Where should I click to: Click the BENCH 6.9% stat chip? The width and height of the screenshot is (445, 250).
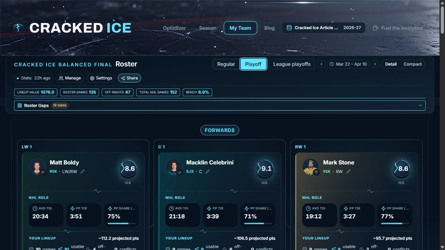click(197, 92)
